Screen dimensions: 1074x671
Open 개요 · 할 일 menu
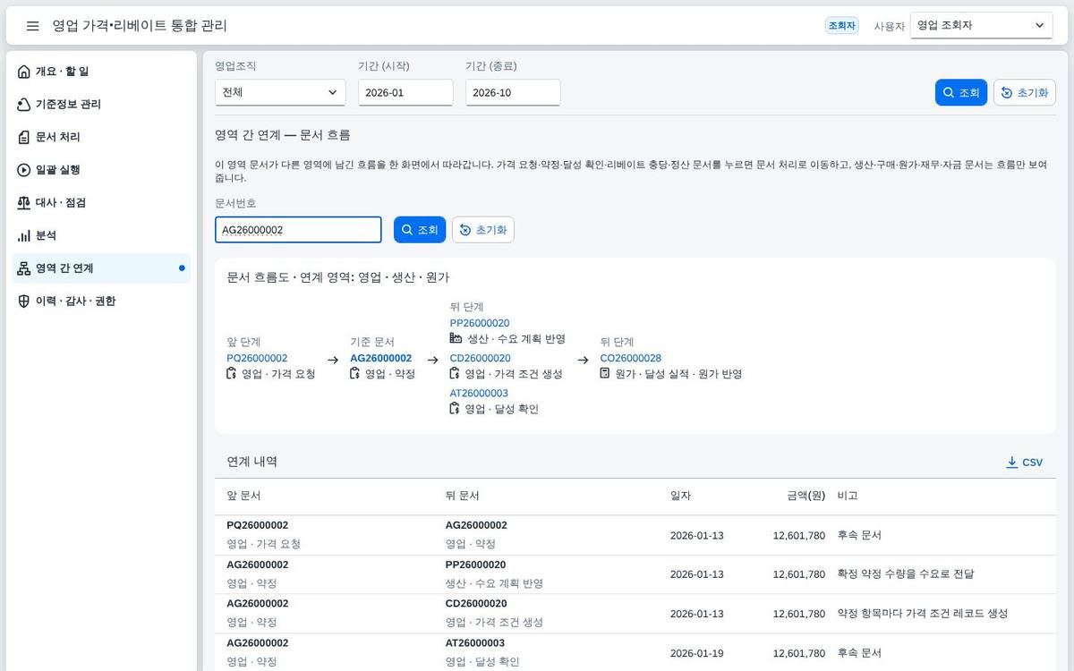pos(101,72)
